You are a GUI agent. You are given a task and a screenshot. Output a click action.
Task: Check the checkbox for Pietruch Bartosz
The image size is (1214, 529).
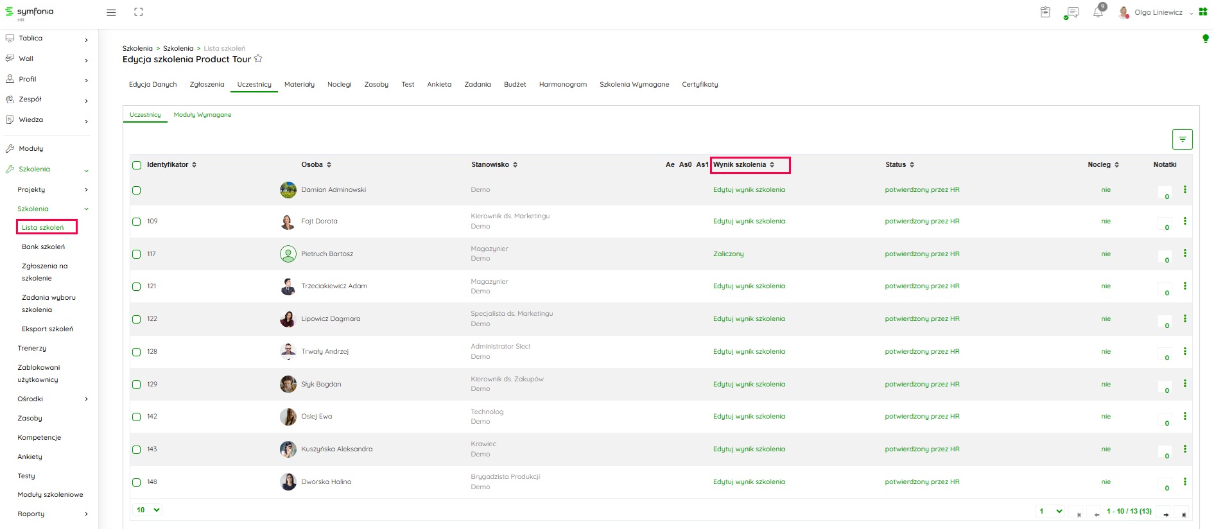coord(137,254)
